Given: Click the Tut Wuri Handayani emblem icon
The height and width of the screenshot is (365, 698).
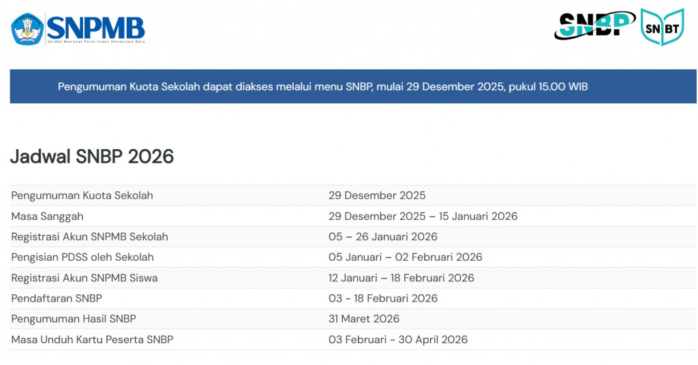Looking at the screenshot, I should click(x=27, y=29).
